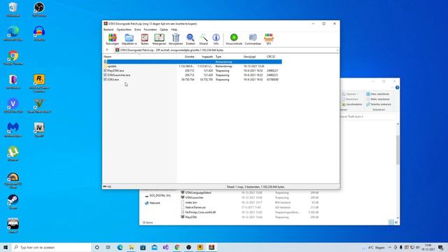The width and height of the screenshot is (448, 252).
Task: Open Microsoft Edge from the taskbar
Action: coord(120,247)
